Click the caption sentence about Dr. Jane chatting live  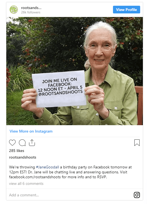click(x=73, y=172)
